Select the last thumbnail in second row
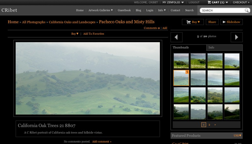This screenshot has width=252, height=144. tap(232, 78)
